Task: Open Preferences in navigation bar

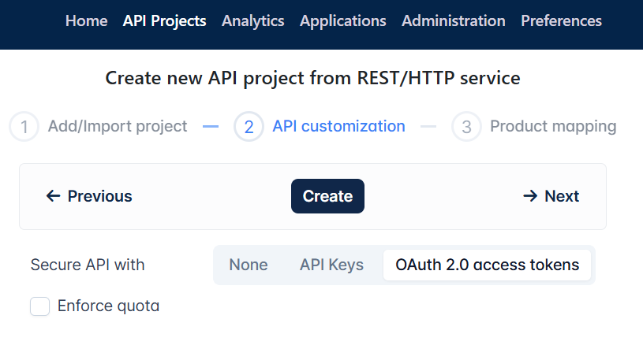Action: point(561,20)
